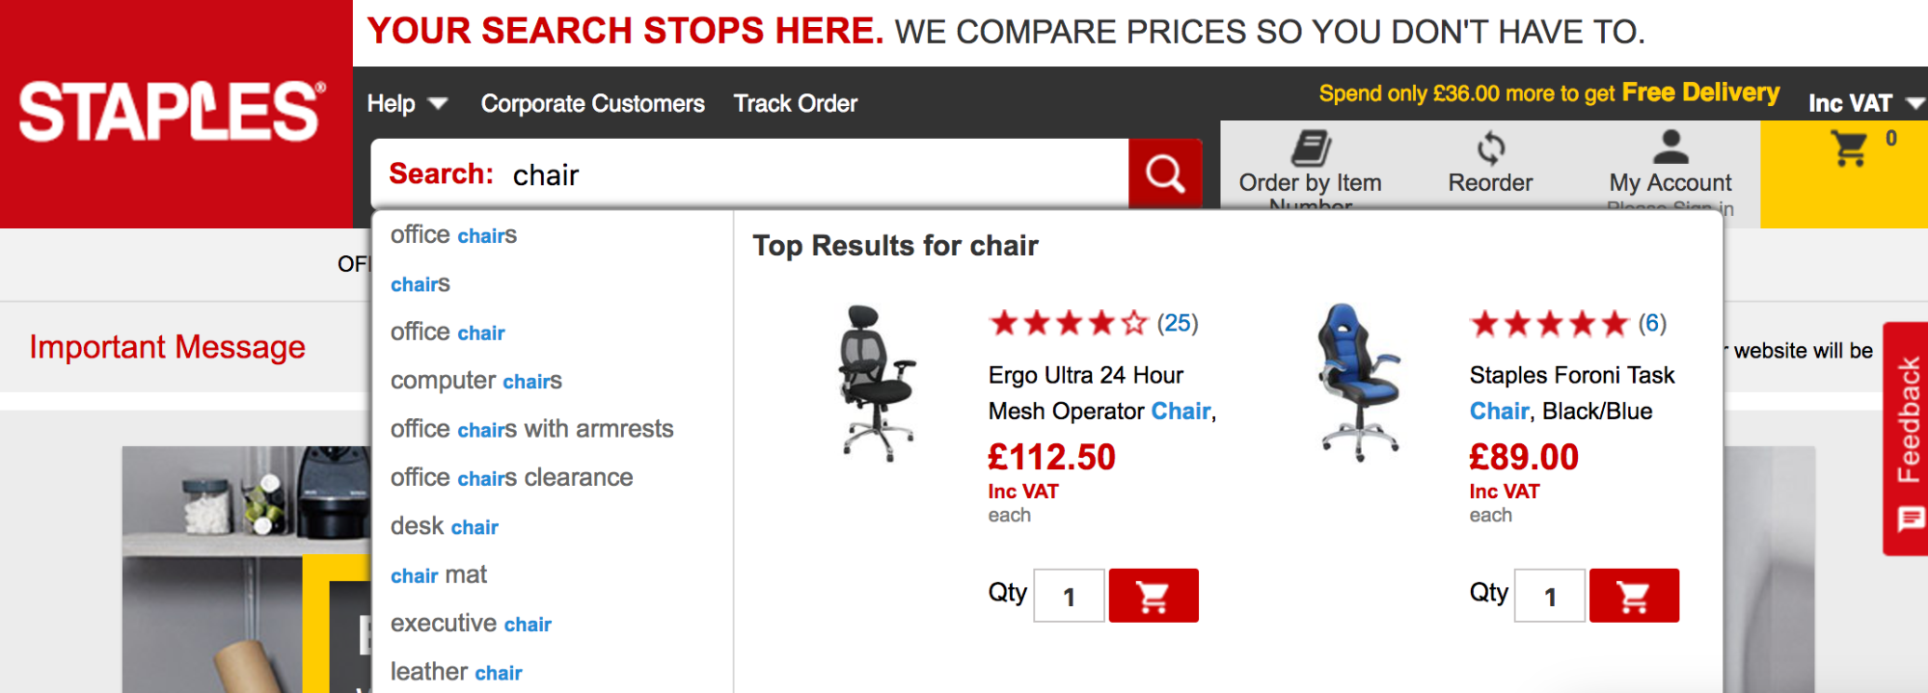View the 25 reviews for Ergo Ultra chair

click(x=1178, y=323)
